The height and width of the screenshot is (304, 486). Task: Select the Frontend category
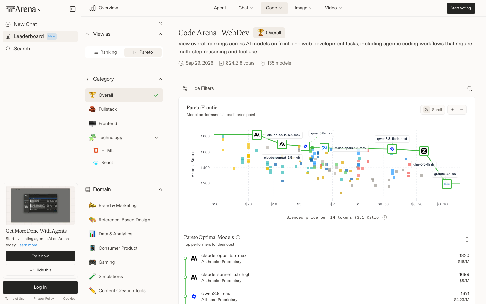tap(124, 124)
